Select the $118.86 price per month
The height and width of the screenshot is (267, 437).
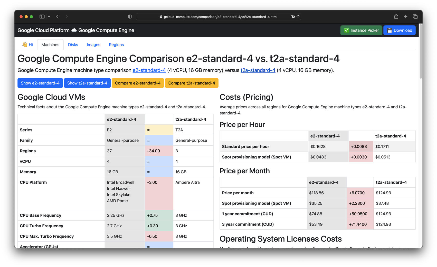327,193
